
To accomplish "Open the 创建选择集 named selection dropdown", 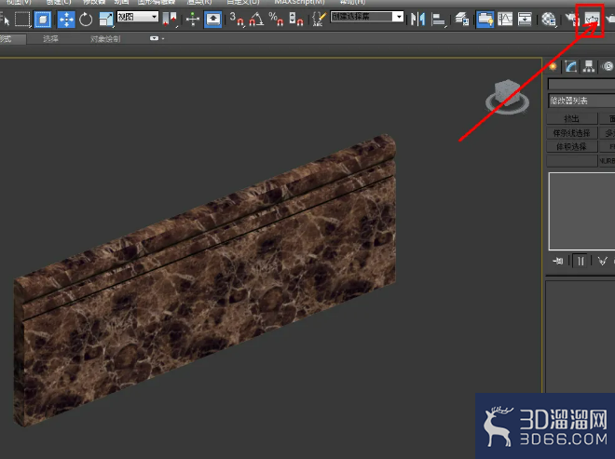I will point(367,17).
